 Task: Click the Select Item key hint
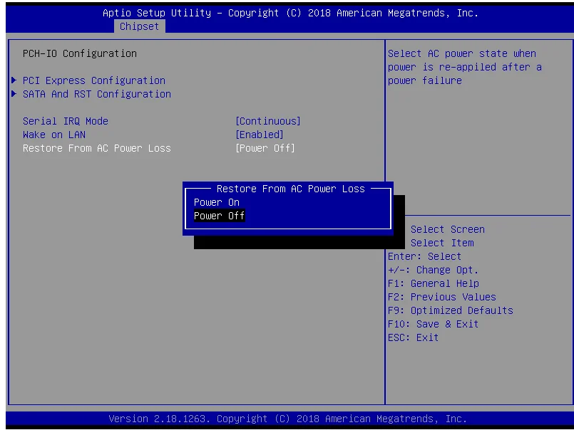[x=442, y=243]
